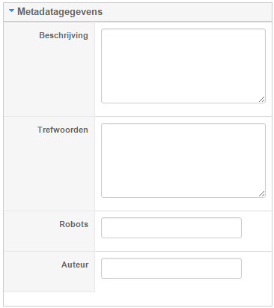Click inside the Auteur input field

tap(171, 268)
